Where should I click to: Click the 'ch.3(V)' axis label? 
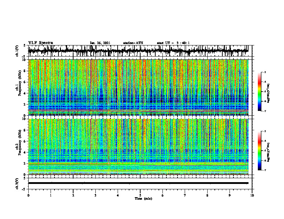(x=17, y=184)
